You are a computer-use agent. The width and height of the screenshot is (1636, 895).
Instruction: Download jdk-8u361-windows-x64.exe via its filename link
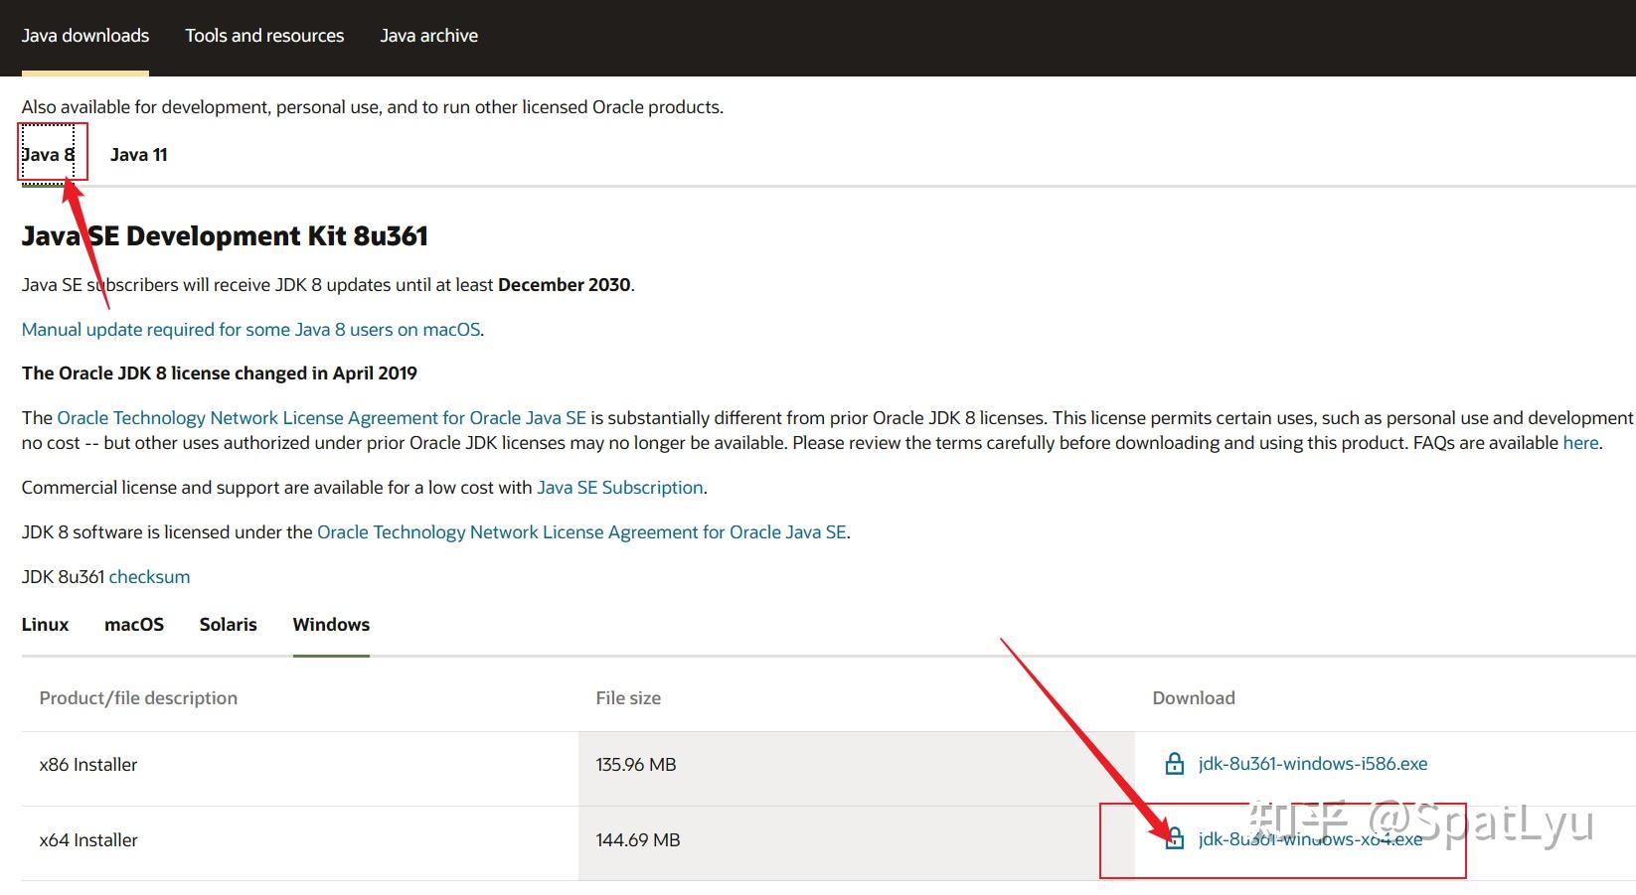[1310, 839]
